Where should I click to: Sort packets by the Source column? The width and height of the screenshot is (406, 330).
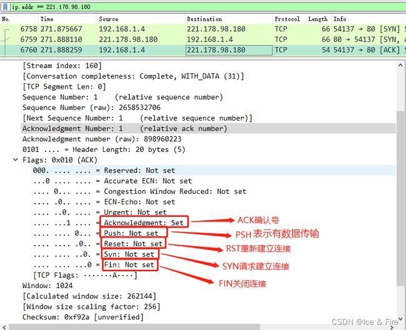[109, 19]
